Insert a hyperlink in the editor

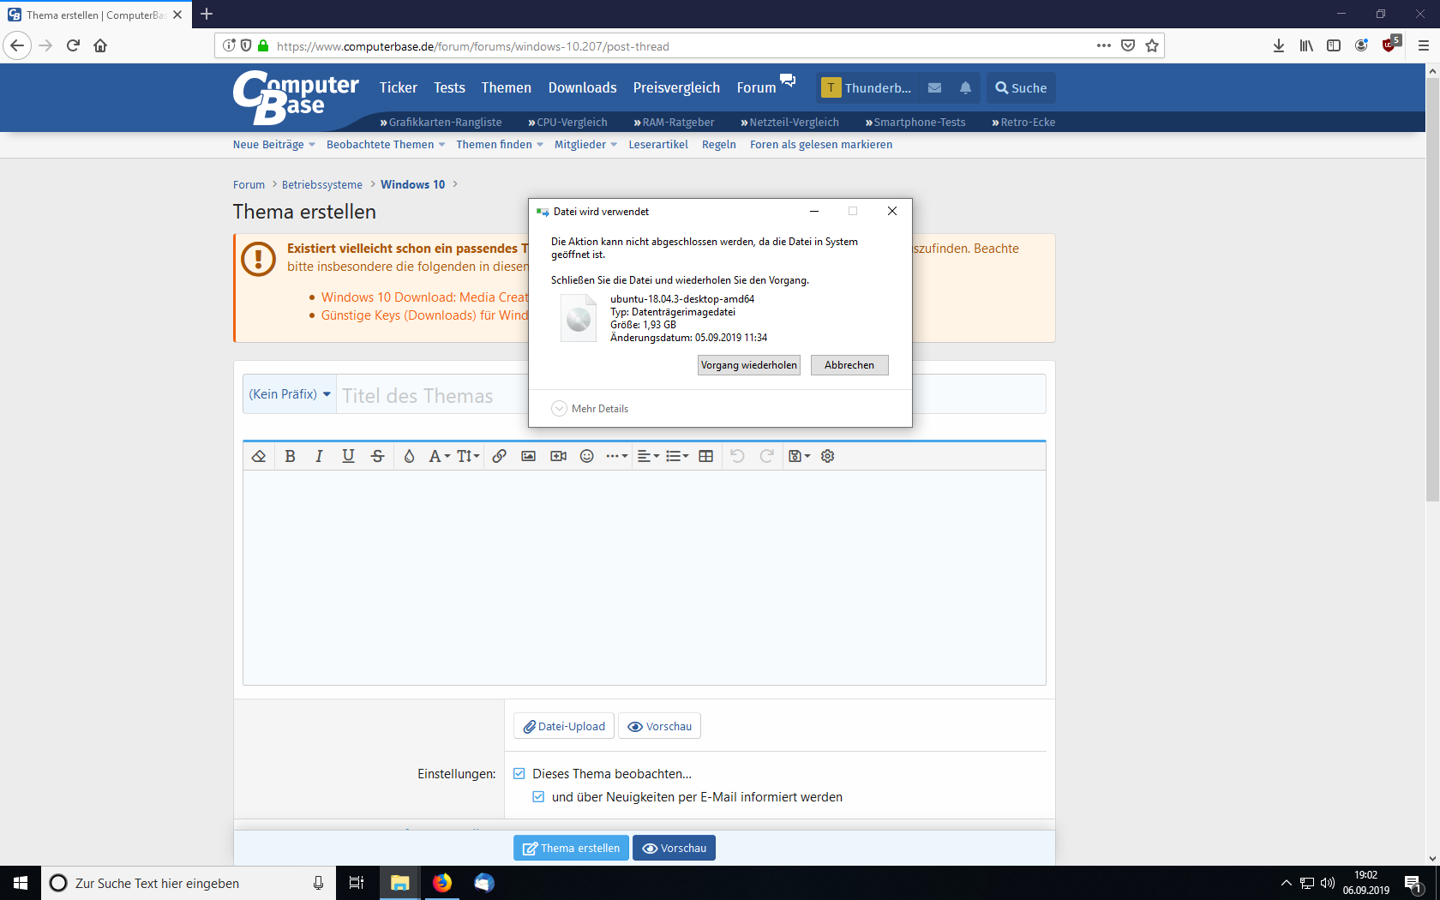pyautogui.click(x=500, y=456)
